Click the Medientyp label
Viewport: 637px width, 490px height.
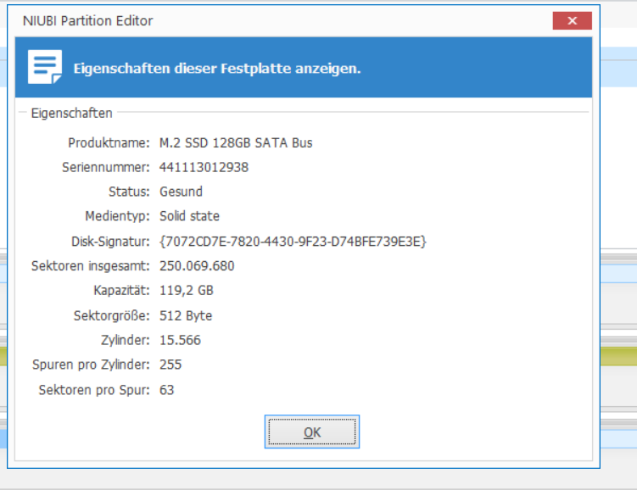(117, 216)
